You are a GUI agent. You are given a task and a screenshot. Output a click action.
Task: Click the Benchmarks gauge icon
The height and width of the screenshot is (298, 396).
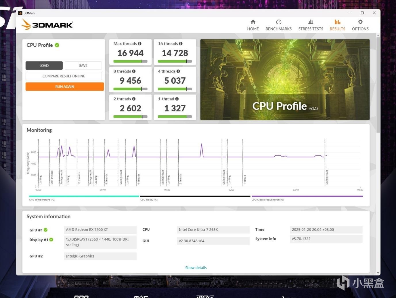279,22
